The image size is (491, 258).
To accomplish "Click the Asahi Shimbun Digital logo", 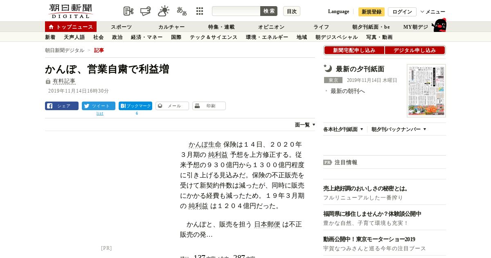I will point(70,11).
